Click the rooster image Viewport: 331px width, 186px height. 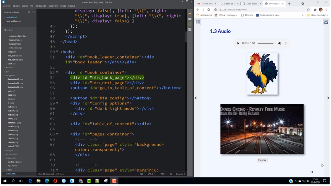click(262, 73)
